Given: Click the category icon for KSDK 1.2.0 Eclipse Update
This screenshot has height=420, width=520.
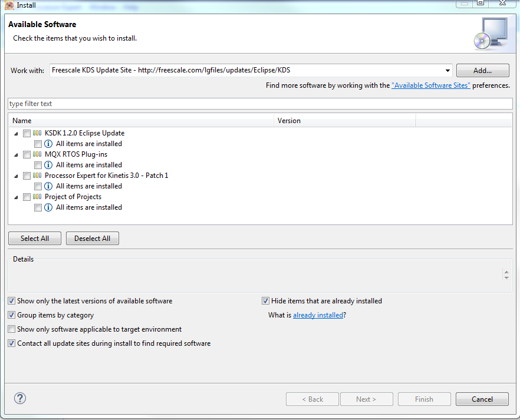Looking at the screenshot, I should tap(37, 133).
